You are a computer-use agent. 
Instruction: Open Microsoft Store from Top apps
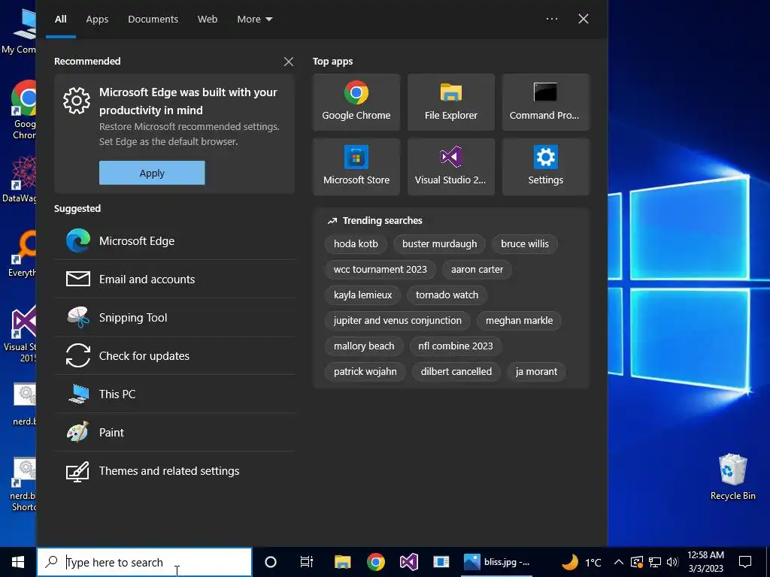pyautogui.click(x=356, y=167)
